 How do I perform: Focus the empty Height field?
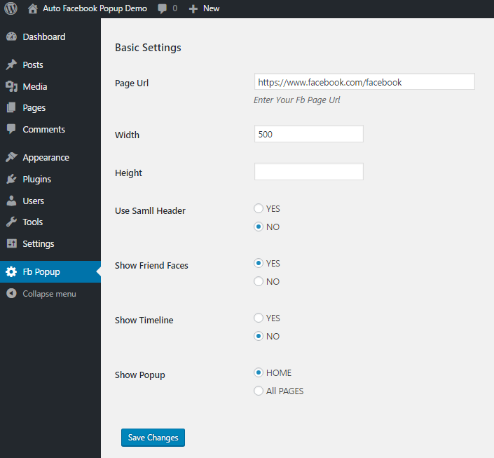[x=309, y=172]
